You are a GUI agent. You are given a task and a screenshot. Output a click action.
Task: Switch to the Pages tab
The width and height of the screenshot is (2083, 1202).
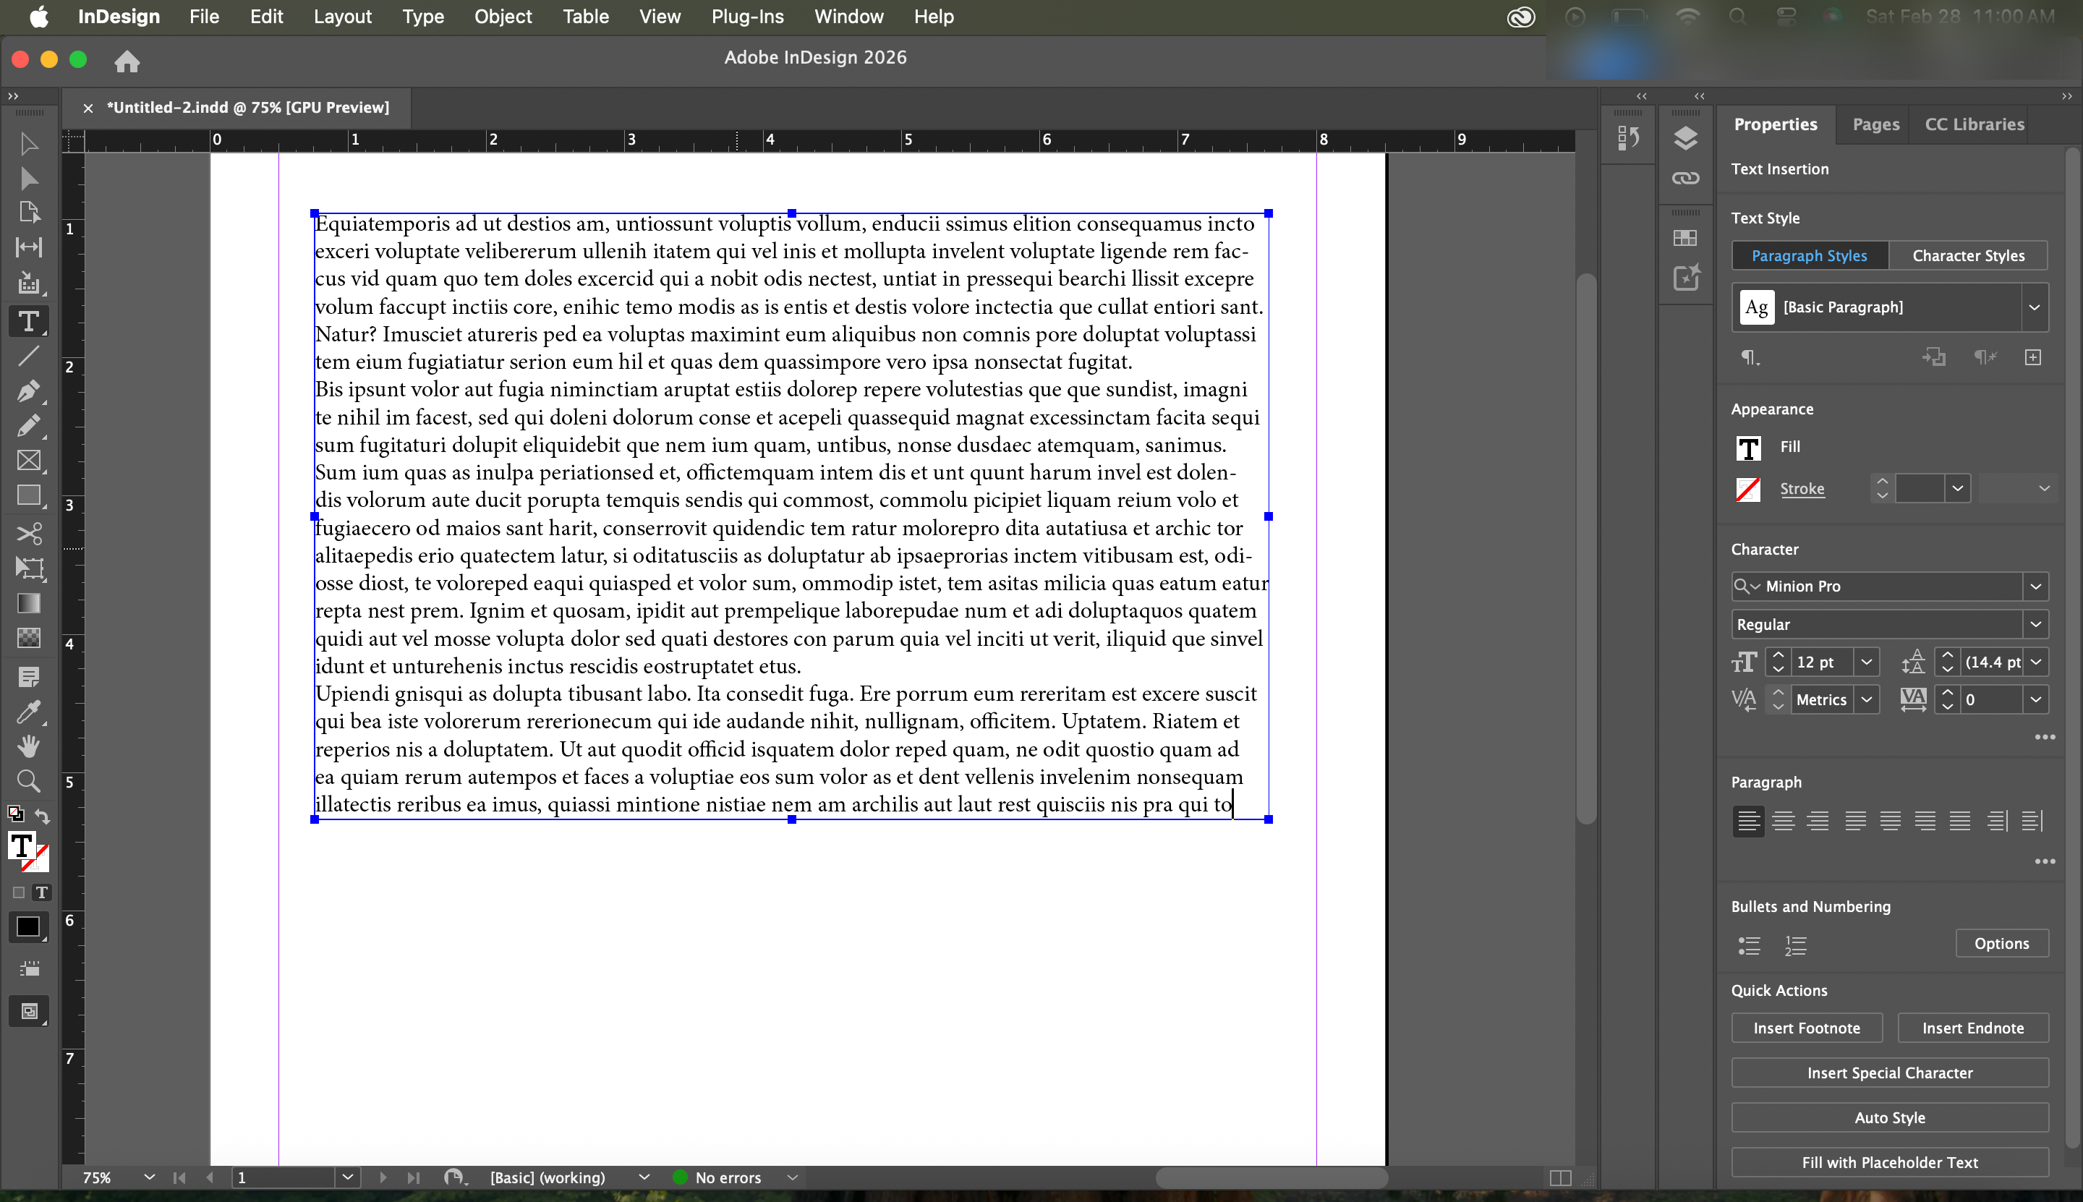pyautogui.click(x=1875, y=124)
